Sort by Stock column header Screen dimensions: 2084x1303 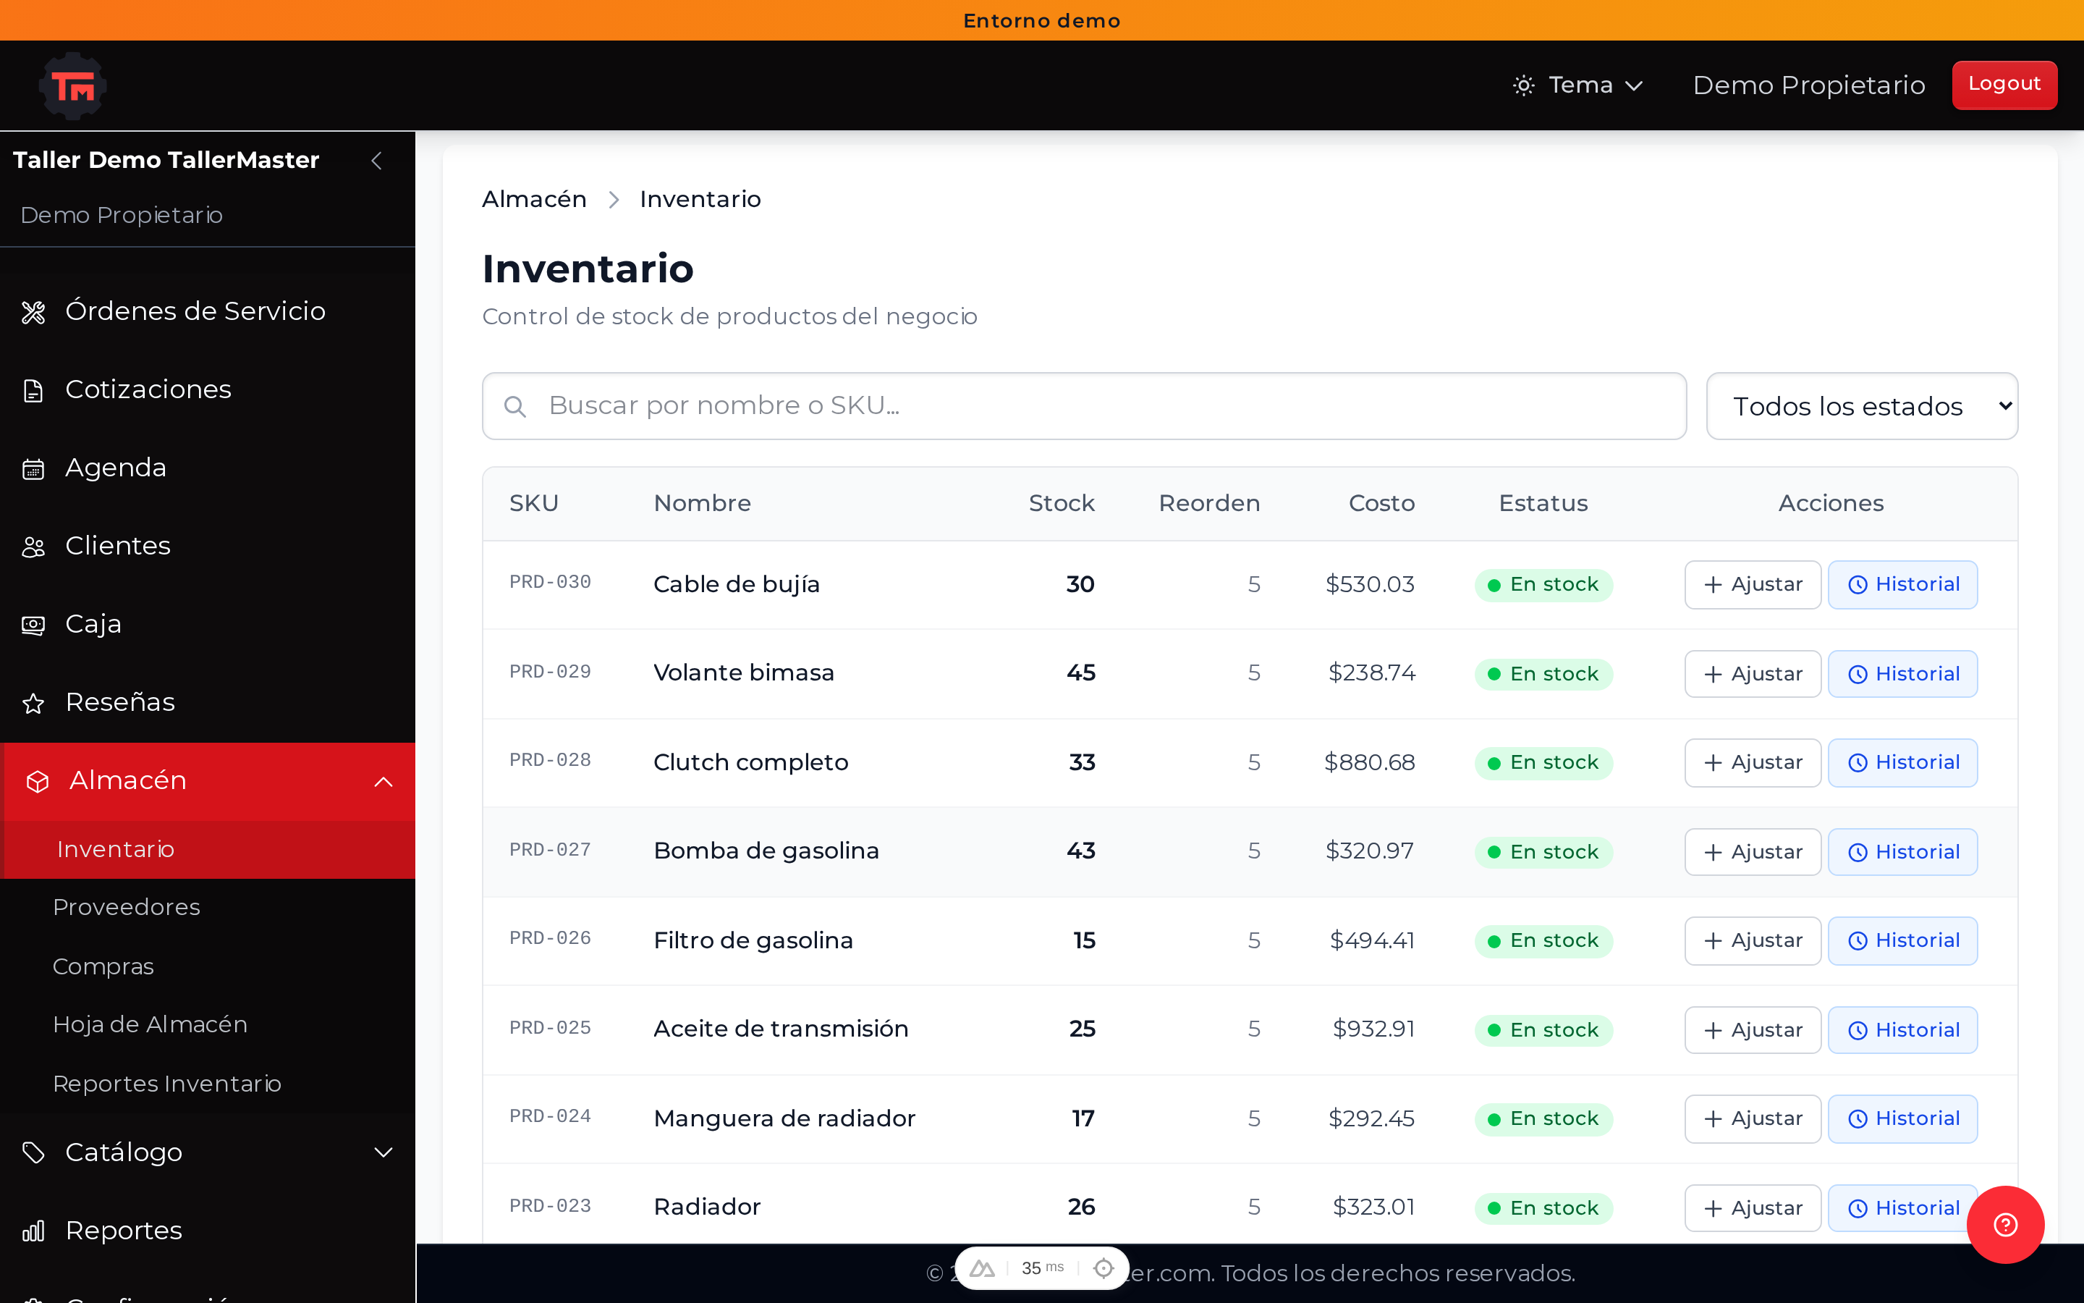(x=1062, y=503)
